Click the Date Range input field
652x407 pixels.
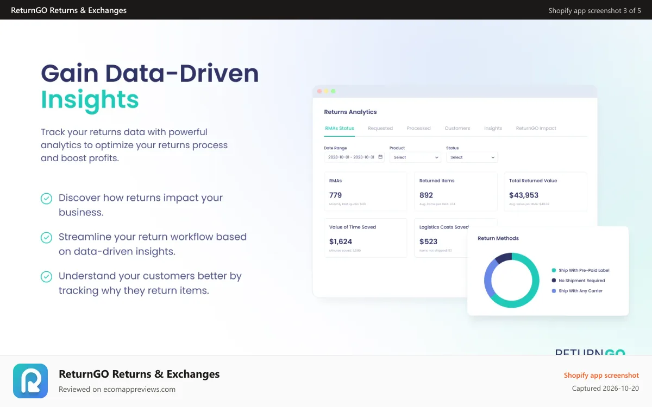(x=354, y=157)
